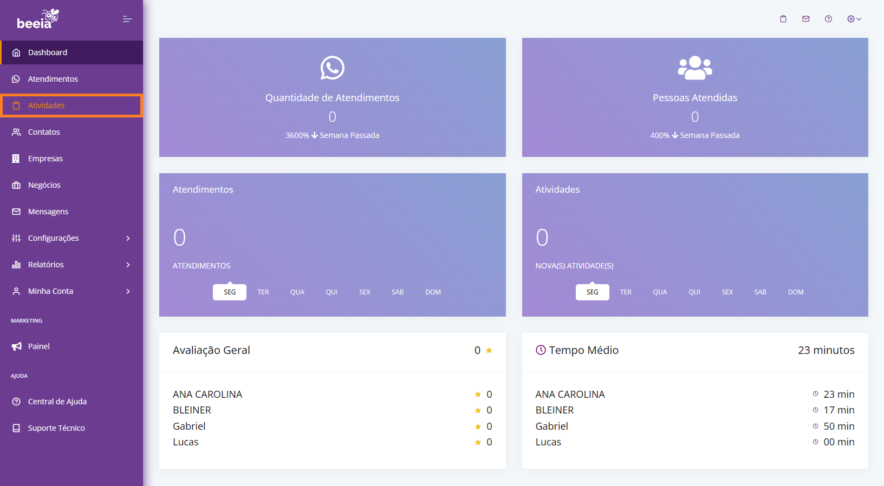The image size is (884, 486).
Task: Click '3600%' Semana Passada text
Action: pyautogui.click(x=333, y=135)
